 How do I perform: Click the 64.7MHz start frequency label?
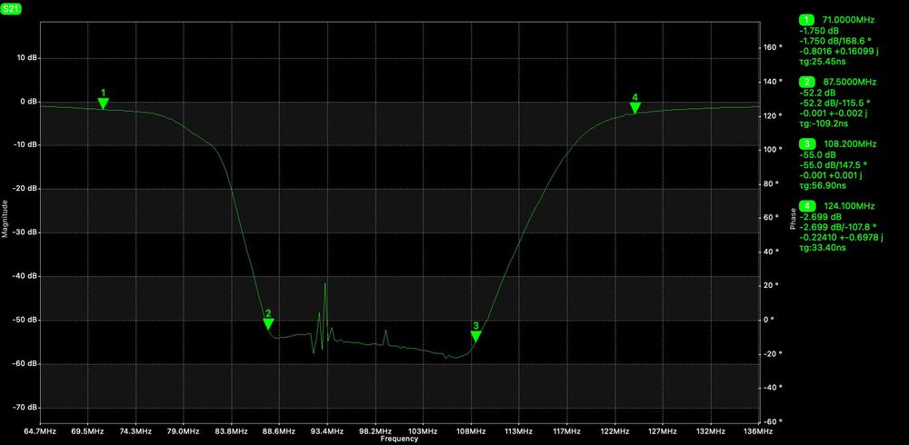point(40,431)
